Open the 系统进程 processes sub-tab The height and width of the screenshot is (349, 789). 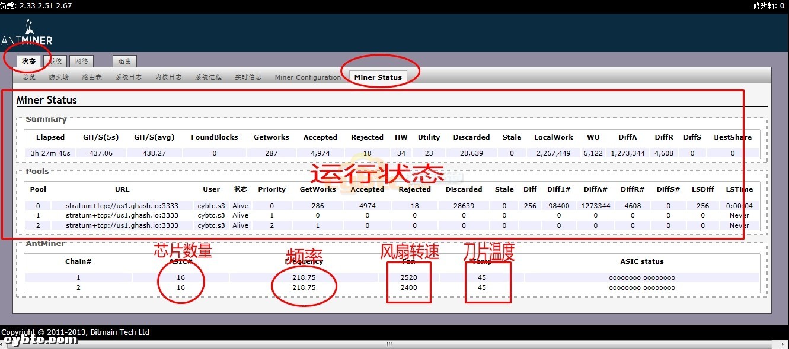click(x=208, y=77)
